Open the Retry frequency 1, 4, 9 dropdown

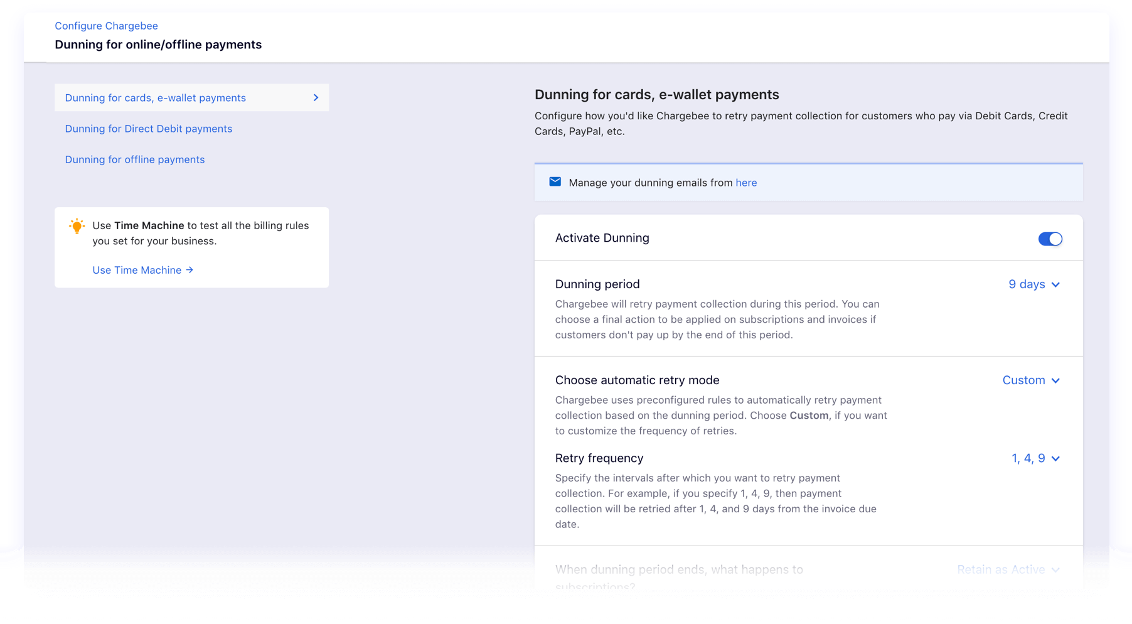[1035, 458]
